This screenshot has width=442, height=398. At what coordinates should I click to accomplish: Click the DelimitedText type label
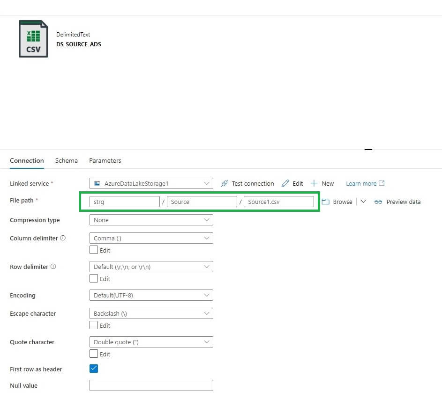[73, 34]
